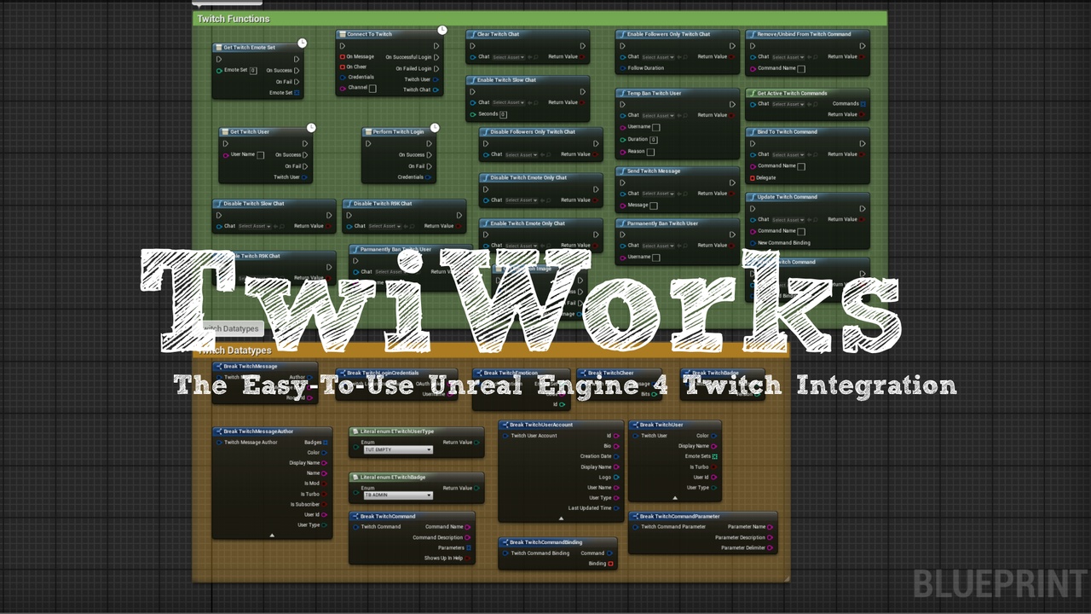Select the Break TwitchUserAccount node title
1091x614 pixels.
[x=541, y=425]
